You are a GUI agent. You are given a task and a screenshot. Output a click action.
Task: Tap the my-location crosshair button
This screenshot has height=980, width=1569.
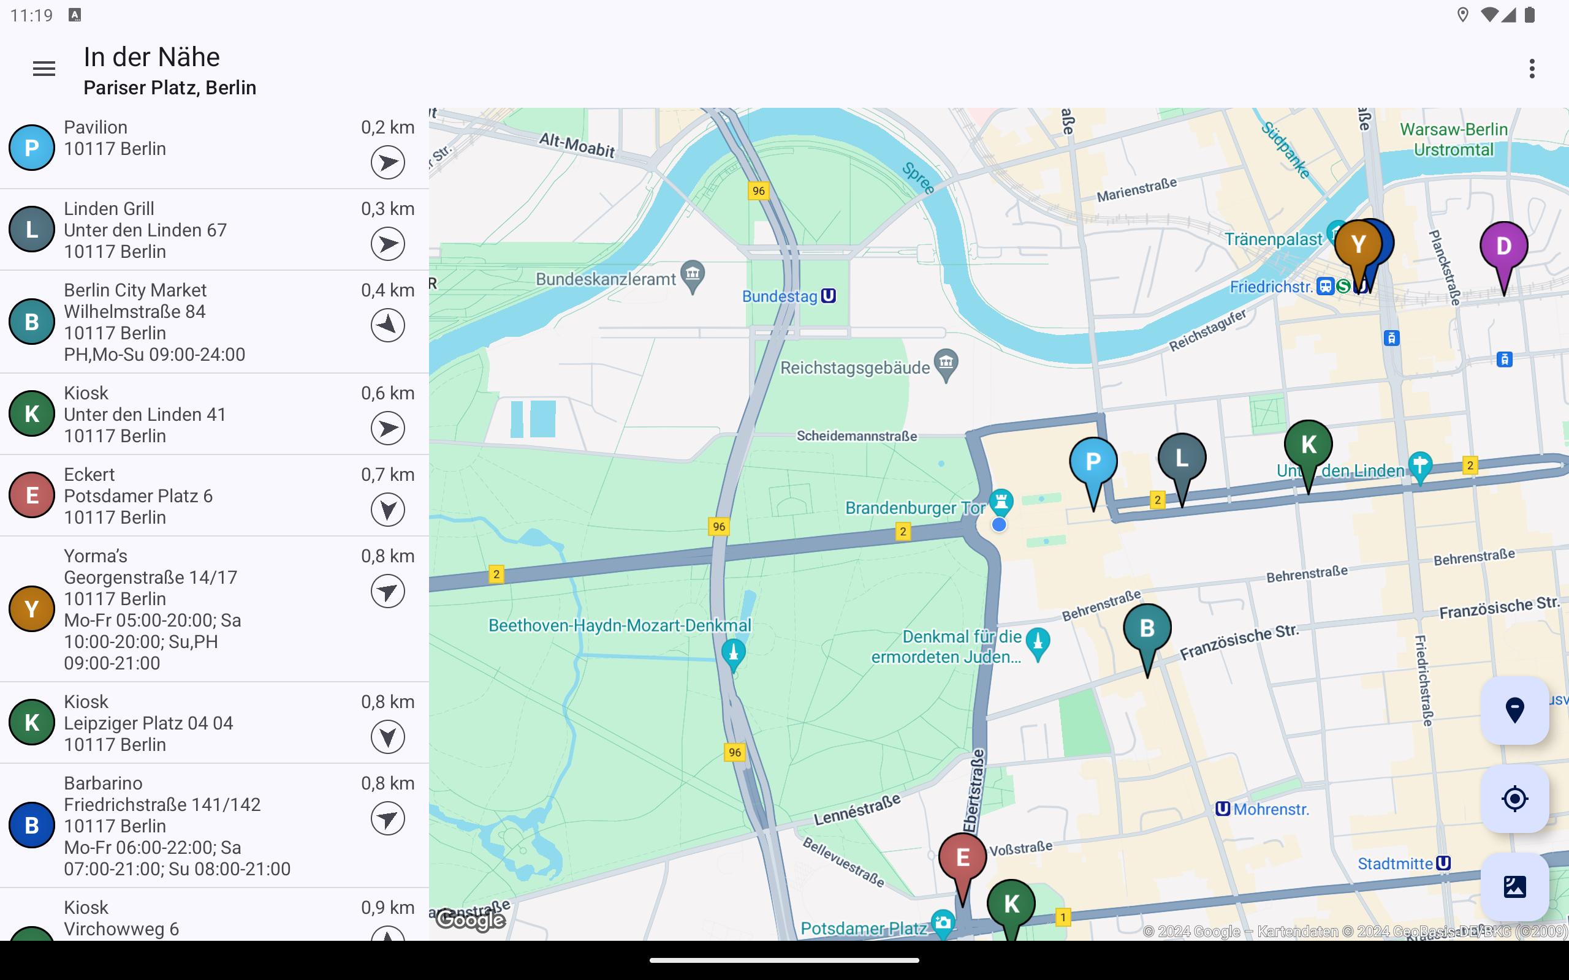tap(1514, 799)
